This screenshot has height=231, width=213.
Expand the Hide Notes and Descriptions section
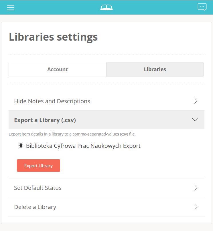tap(106, 101)
